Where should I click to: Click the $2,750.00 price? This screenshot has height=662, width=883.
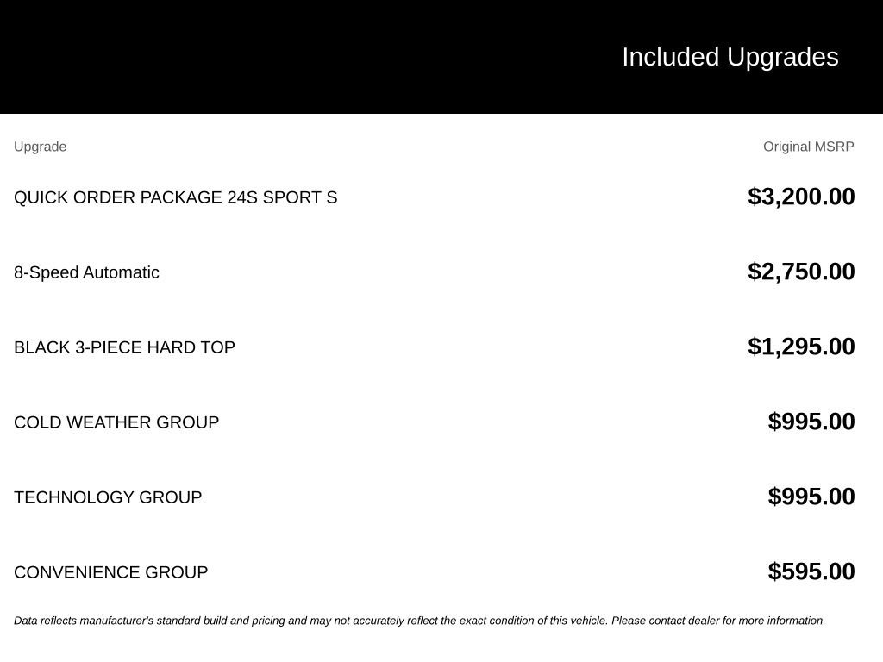[801, 272]
